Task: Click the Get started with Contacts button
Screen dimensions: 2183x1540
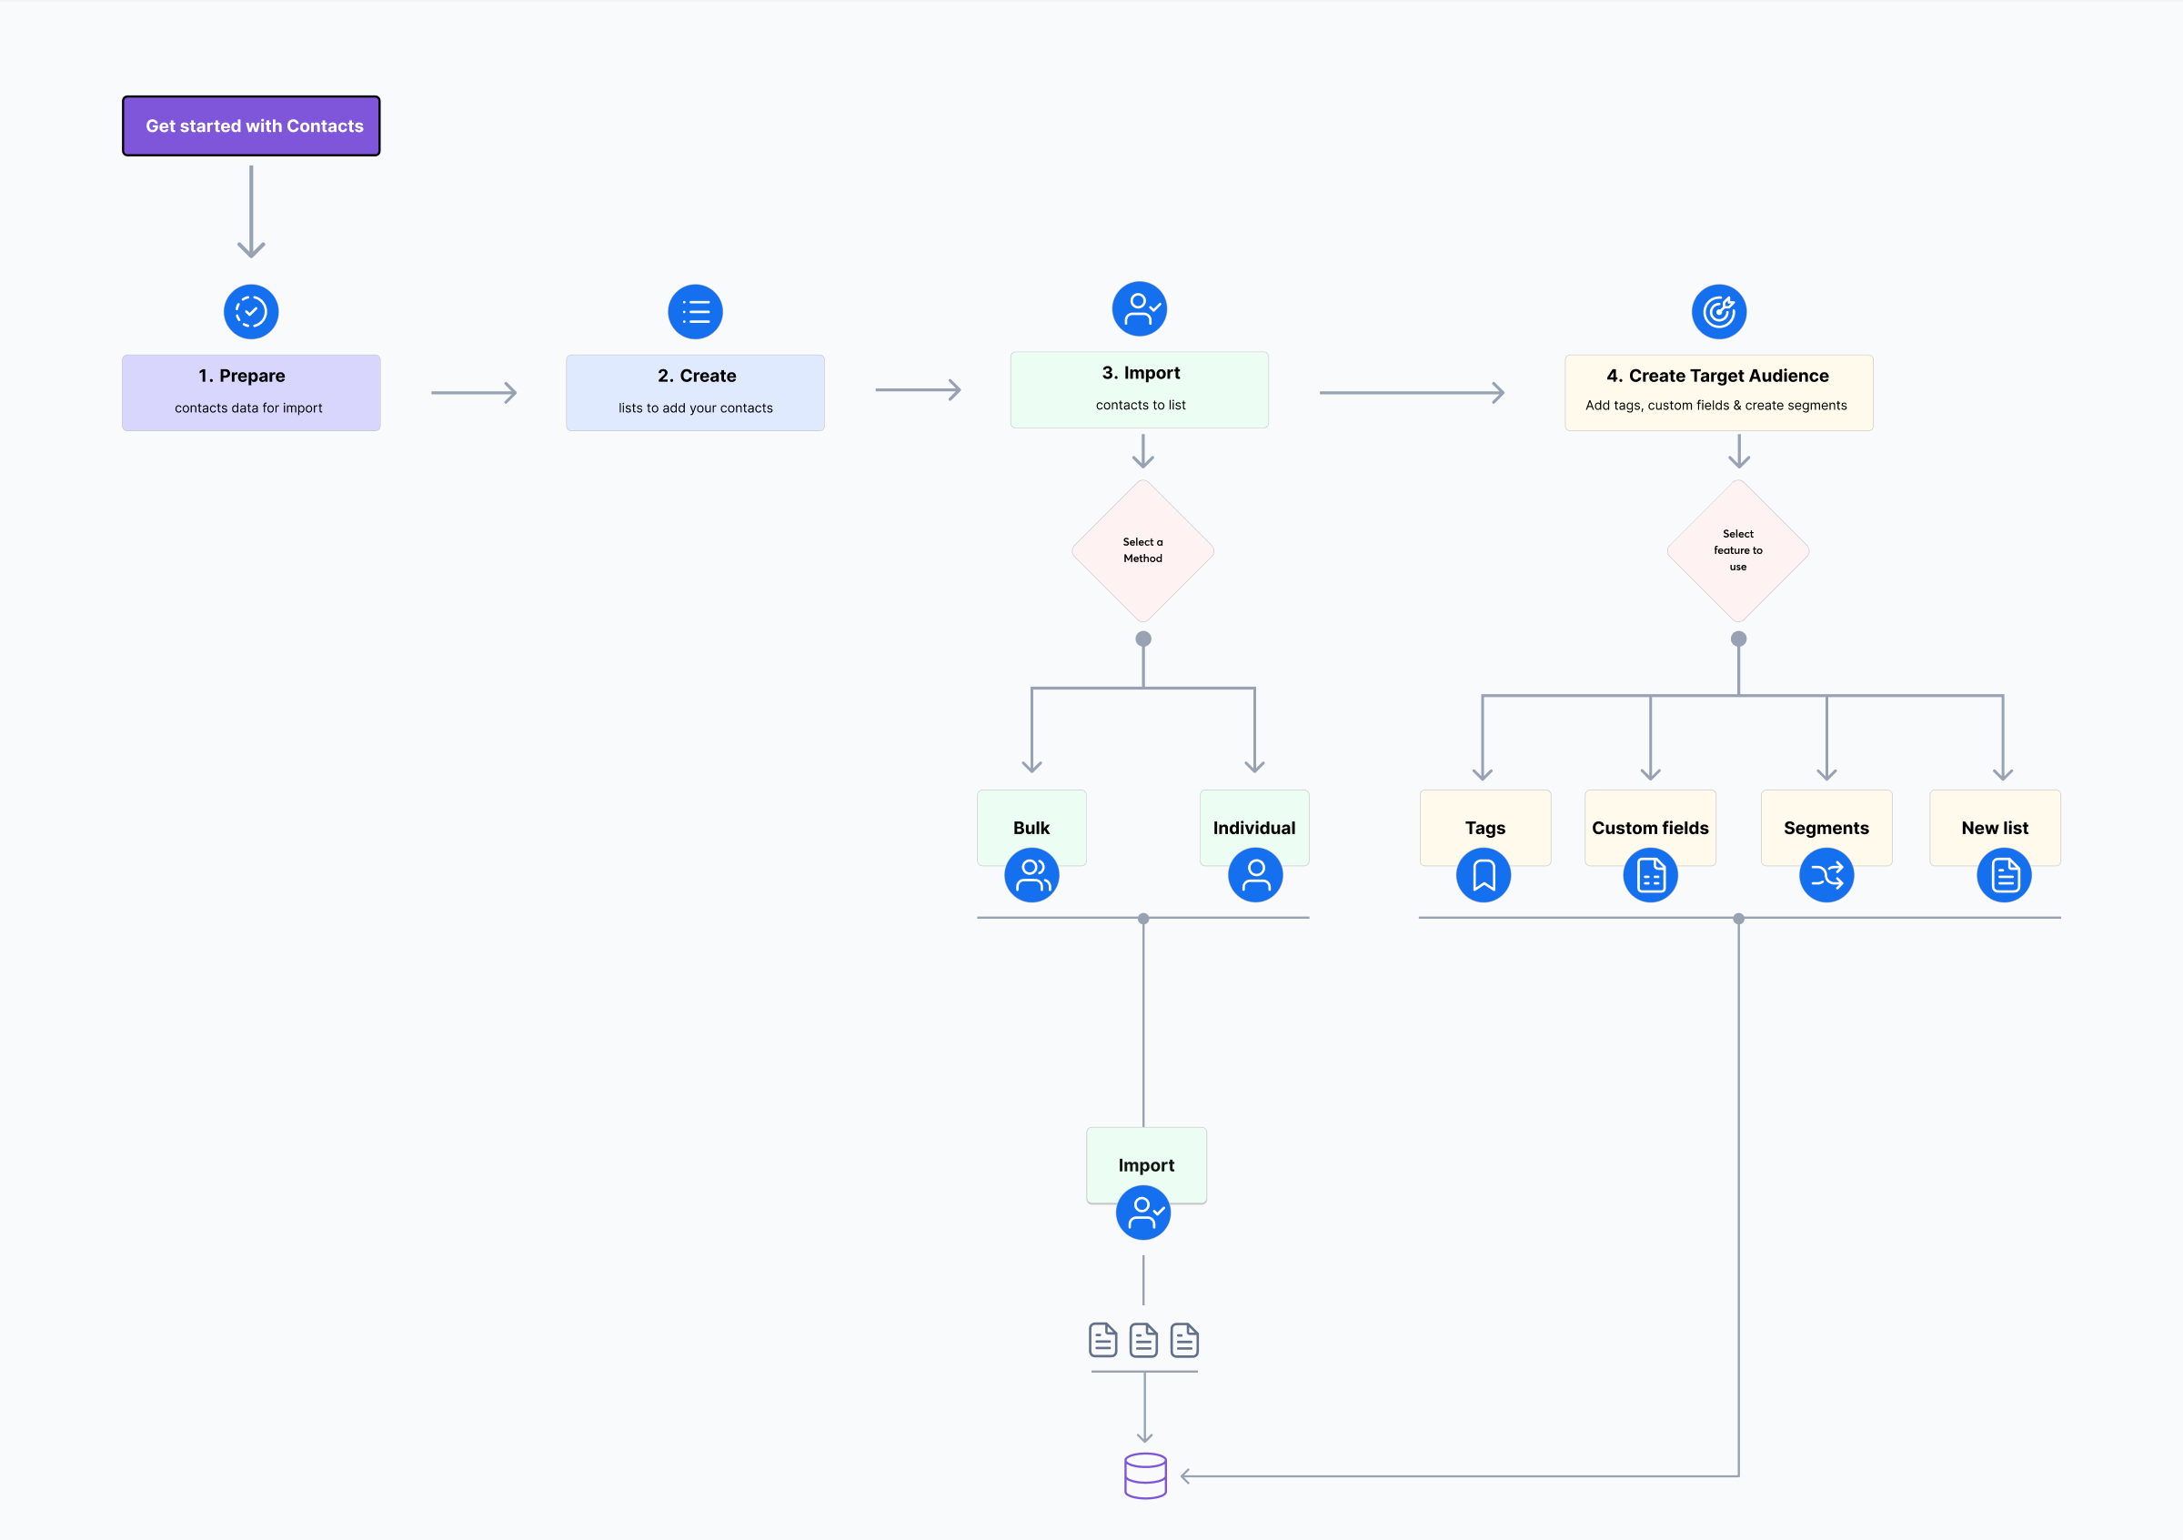Action: point(251,125)
